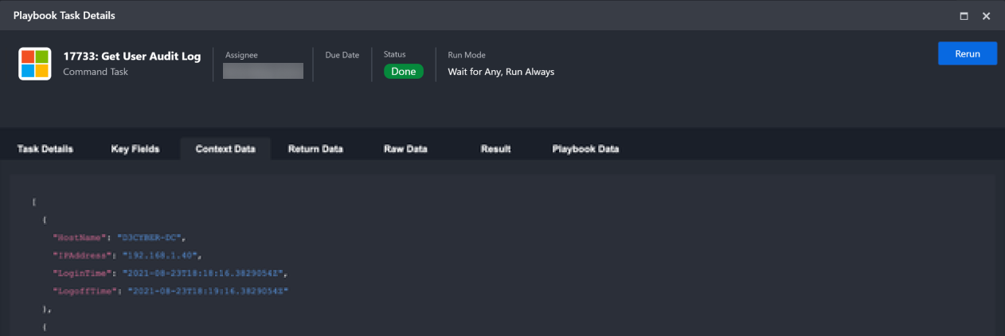Maximize the Playbook Task Details window
1005x336 pixels.
(x=964, y=16)
